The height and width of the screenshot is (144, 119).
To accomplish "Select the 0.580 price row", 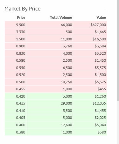I will click(x=56, y=60).
